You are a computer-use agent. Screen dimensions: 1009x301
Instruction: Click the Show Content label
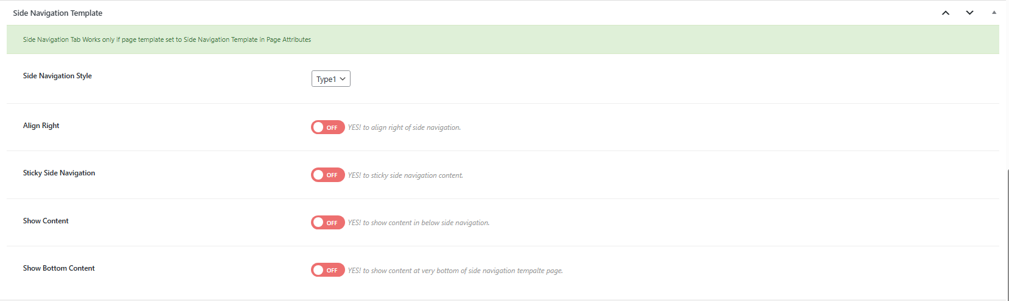coord(46,221)
